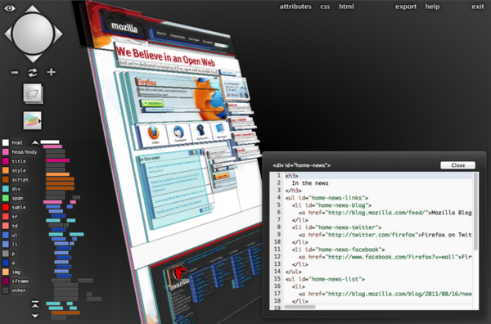The image size is (491, 324).
Task: Step down with bottom down-arrow
Action: coord(35,316)
